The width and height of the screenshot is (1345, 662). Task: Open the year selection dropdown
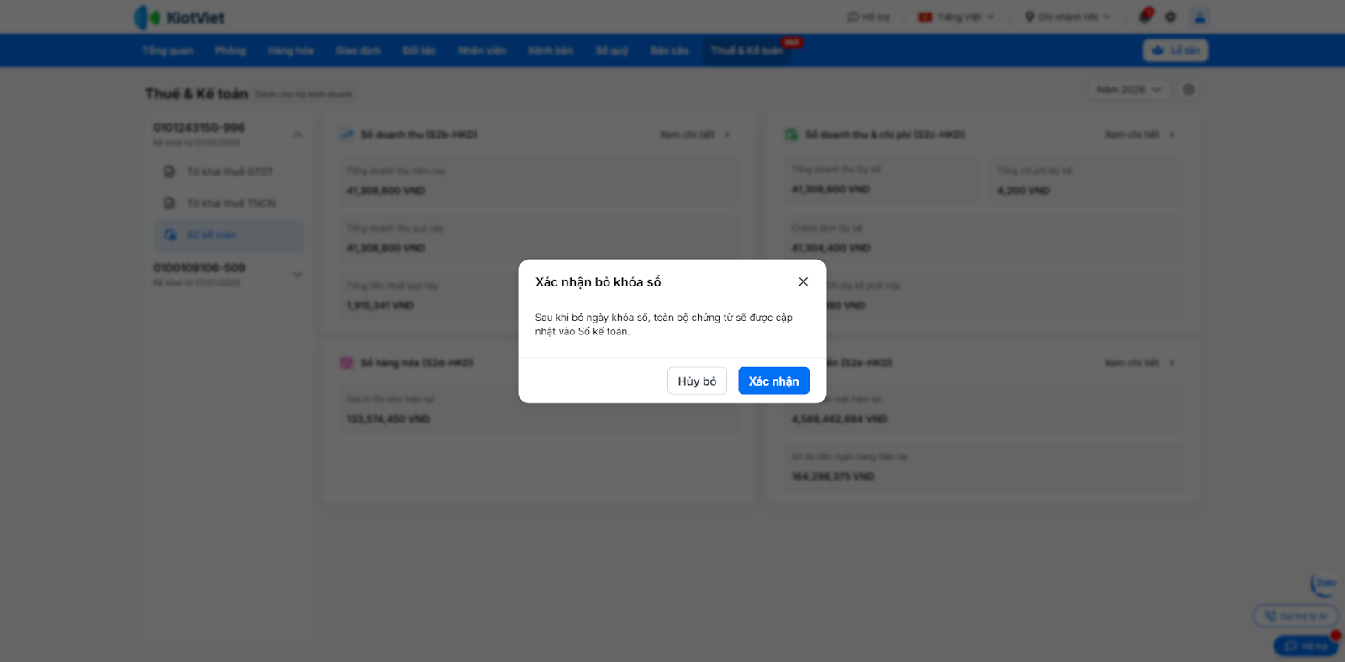point(1129,90)
